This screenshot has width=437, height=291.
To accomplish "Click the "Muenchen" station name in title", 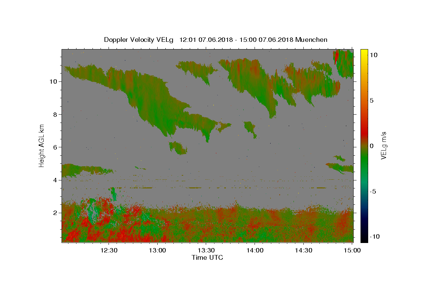I will pyautogui.click(x=311, y=40).
